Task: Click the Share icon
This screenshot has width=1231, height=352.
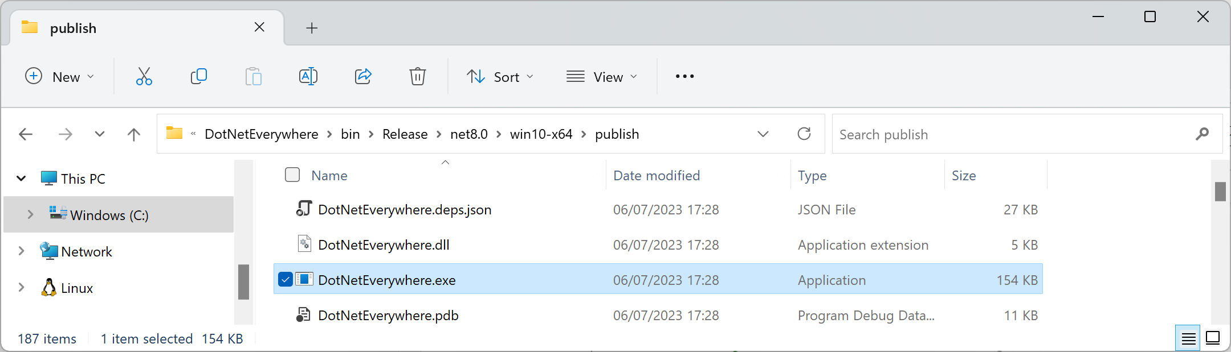Action: pos(362,76)
